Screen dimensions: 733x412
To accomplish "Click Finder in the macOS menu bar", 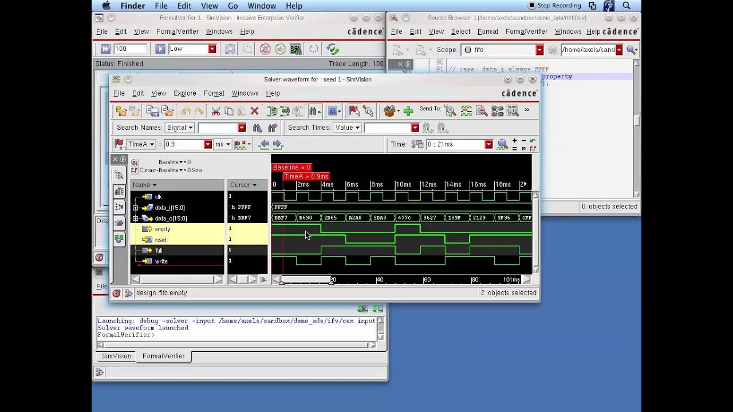I will point(133,6).
